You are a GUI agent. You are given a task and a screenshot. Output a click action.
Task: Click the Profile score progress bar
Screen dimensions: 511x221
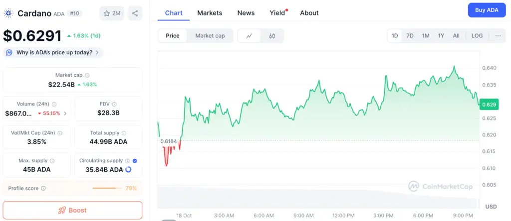(x=107, y=188)
